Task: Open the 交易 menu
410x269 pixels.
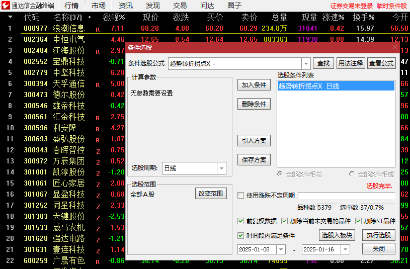Action: (x=180, y=6)
